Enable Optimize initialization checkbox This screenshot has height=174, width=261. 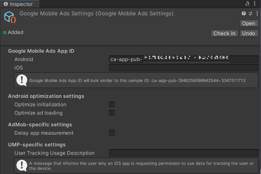pyautogui.click(x=112, y=105)
